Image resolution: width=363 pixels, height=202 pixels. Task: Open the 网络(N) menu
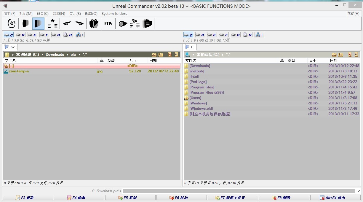click(59, 14)
